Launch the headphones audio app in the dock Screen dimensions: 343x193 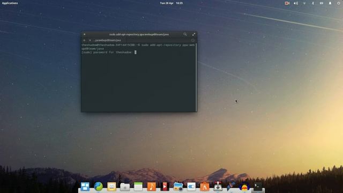[244, 187]
